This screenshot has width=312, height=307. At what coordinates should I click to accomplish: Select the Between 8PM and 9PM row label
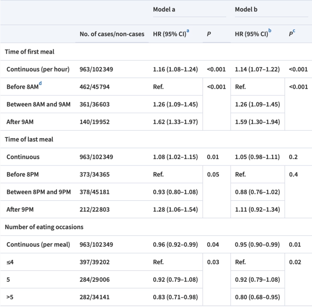point(38,192)
